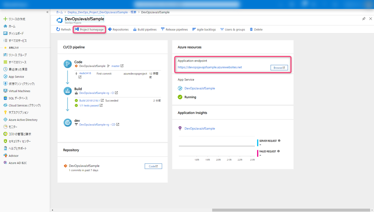Click the scrollbar left arrow

(x=53, y=210)
